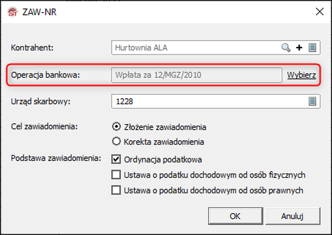The image size is (332, 235).
Task: Select Korekta zawiadomienia radio option
Action: [x=116, y=141]
